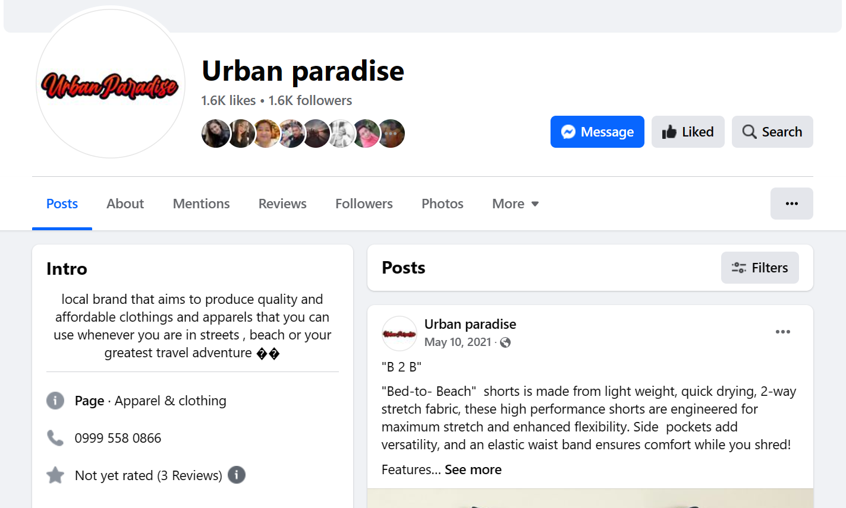The image size is (846, 508).
Task: Open the post's three-dots options menu
Action: [782, 332]
